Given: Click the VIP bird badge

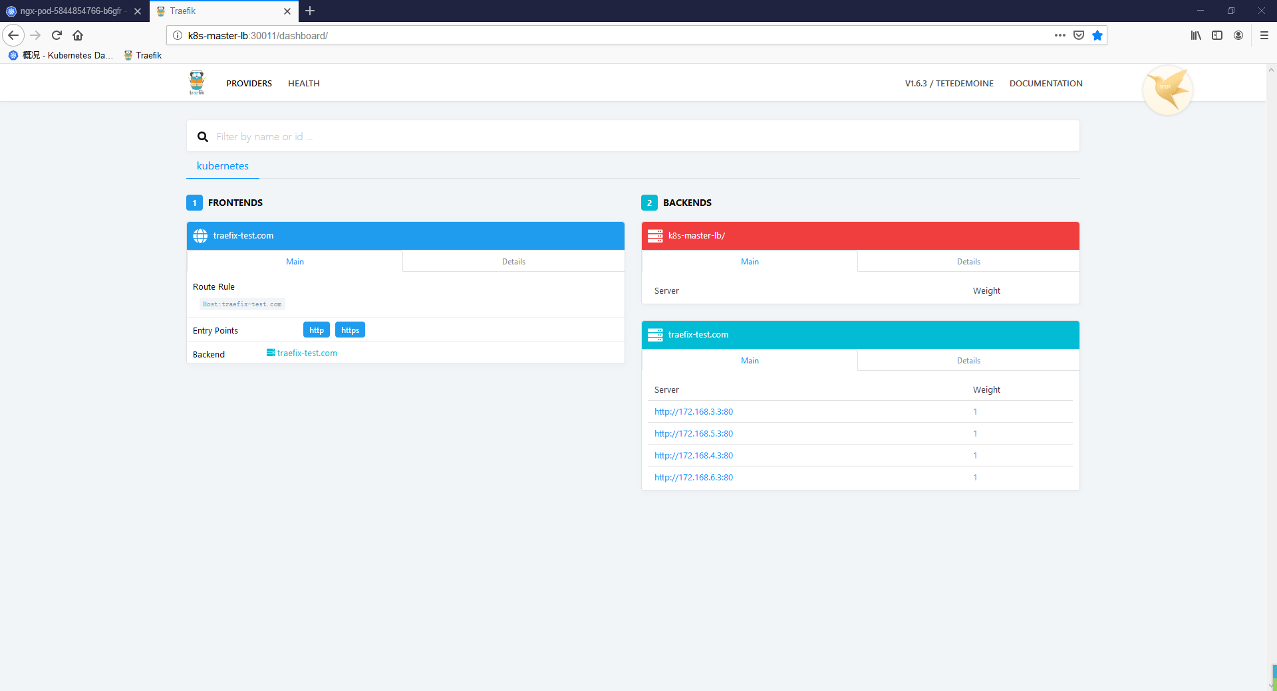Looking at the screenshot, I should (x=1168, y=90).
